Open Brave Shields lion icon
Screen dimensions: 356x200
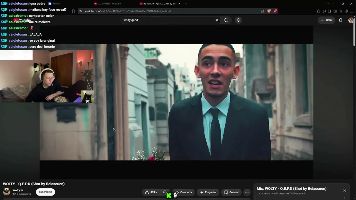coord(269,11)
